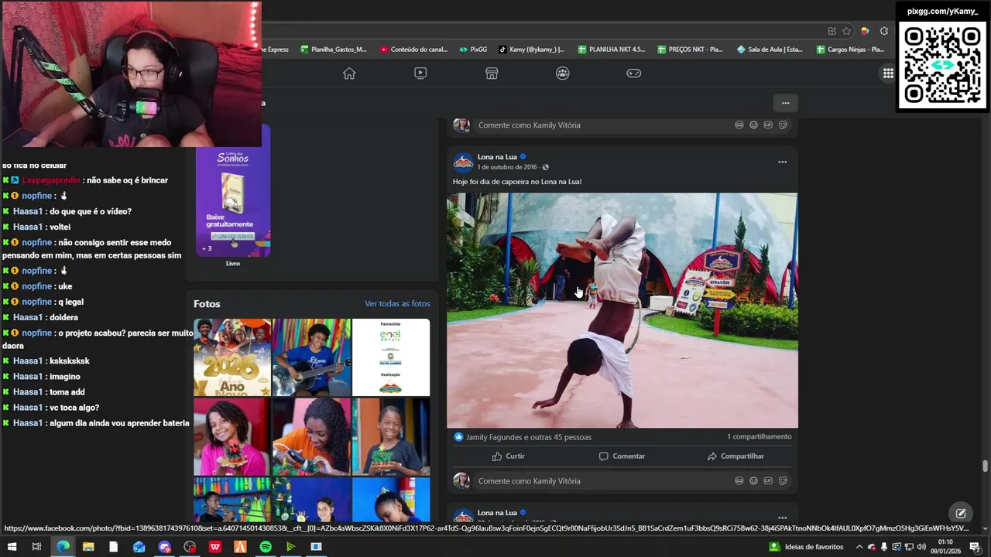Open the Facebook Gaming controller icon
Screen dimensions: 991x557
(634, 73)
